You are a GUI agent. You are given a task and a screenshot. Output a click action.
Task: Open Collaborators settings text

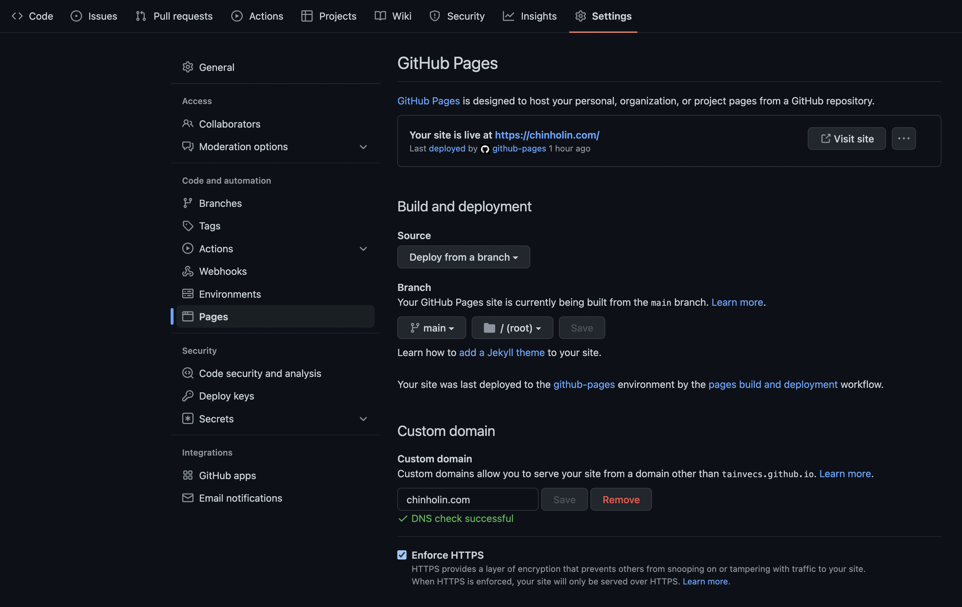coord(230,124)
